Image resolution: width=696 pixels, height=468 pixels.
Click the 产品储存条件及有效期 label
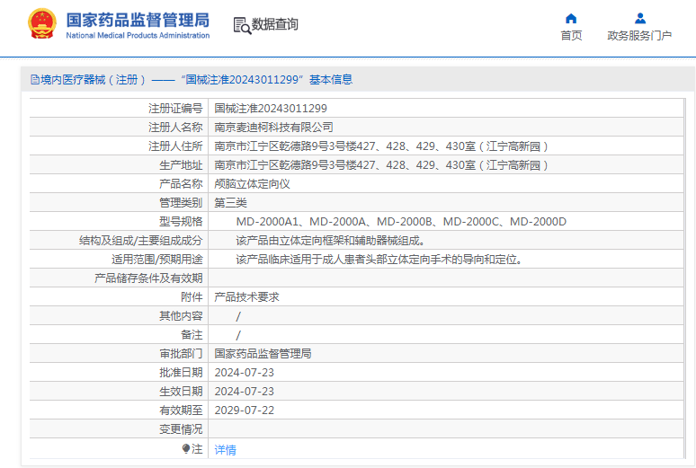(148, 278)
